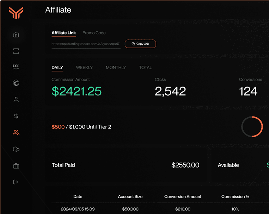The image size is (269, 214).
Task: Click the 10% commission cell
Action: pos(235,209)
